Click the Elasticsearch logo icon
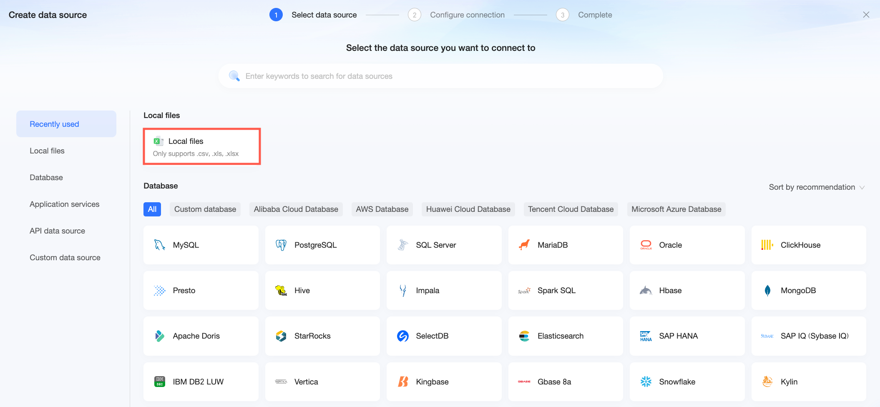 (524, 336)
